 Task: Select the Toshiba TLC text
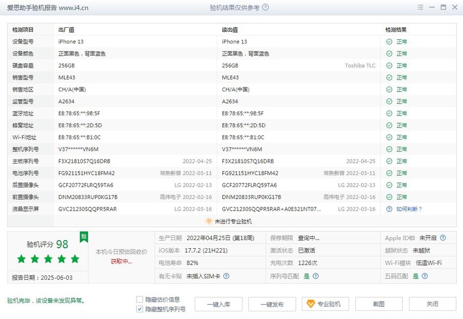point(360,65)
